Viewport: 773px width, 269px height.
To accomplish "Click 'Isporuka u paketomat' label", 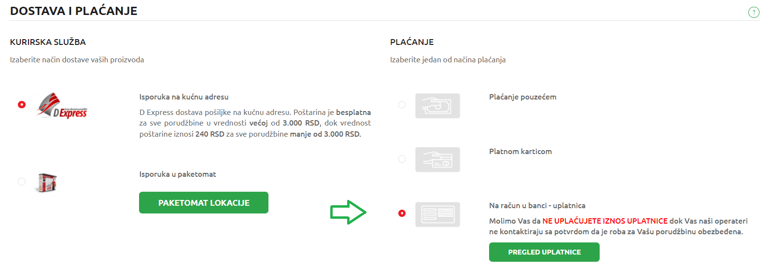I will pyautogui.click(x=178, y=174).
